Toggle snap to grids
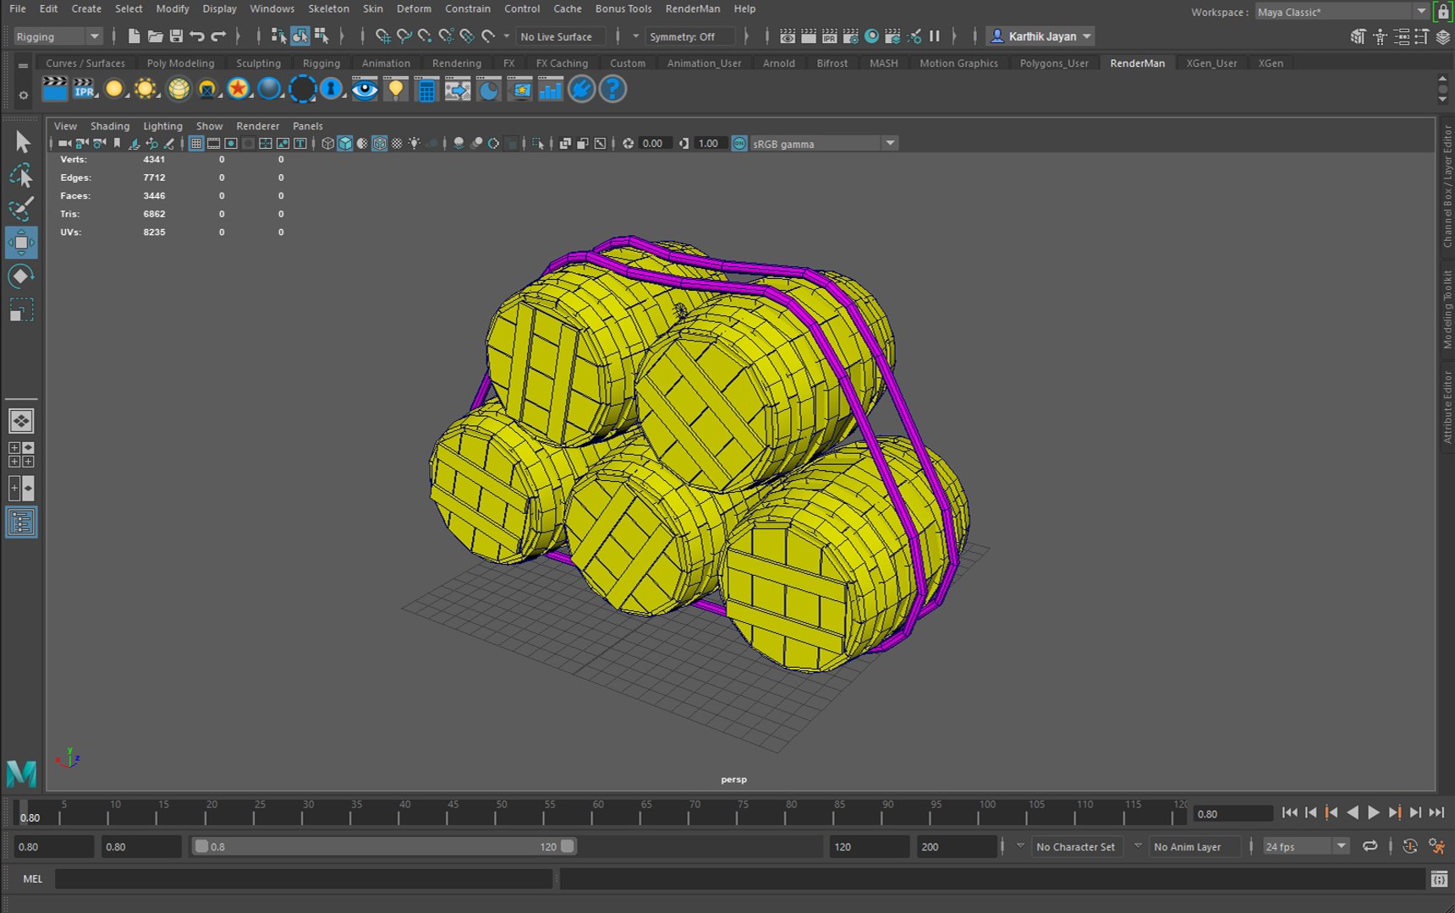The width and height of the screenshot is (1455, 913). [x=383, y=36]
